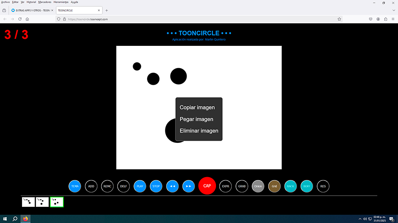The width and height of the screenshot is (398, 223).
Task: Click the red CAP capture button
Action: pyautogui.click(x=207, y=186)
